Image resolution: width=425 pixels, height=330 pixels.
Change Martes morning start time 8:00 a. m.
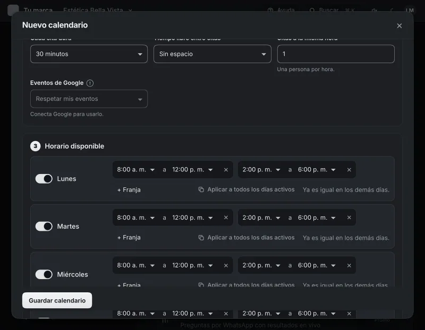tap(136, 218)
